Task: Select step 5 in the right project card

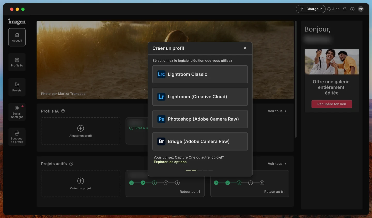Action: (262, 183)
